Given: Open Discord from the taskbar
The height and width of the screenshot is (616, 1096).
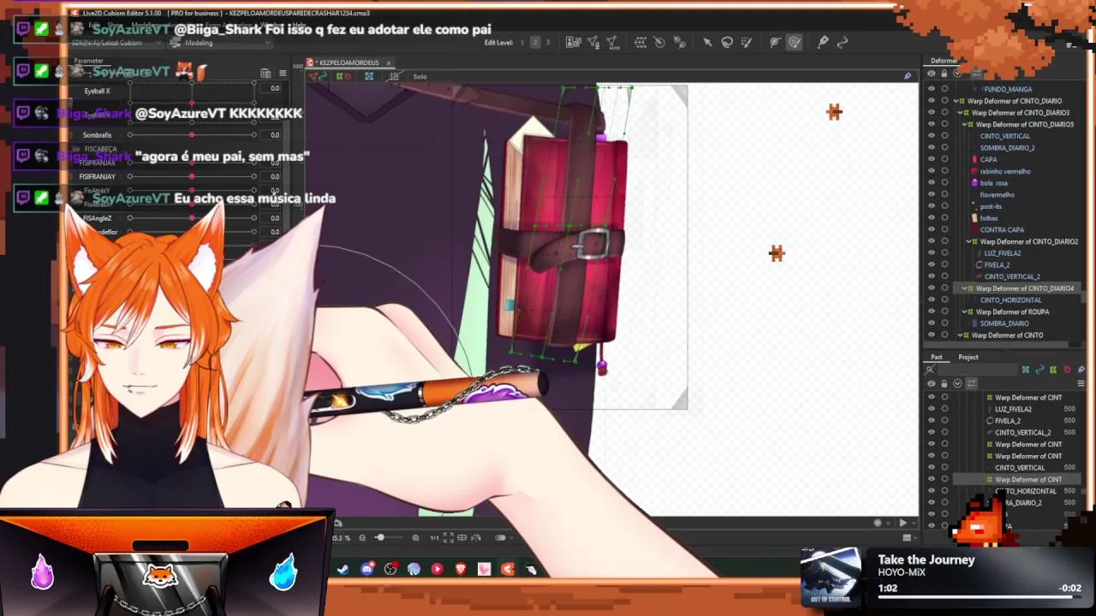Looking at the screenshot, I should click(x=367, y=569).
